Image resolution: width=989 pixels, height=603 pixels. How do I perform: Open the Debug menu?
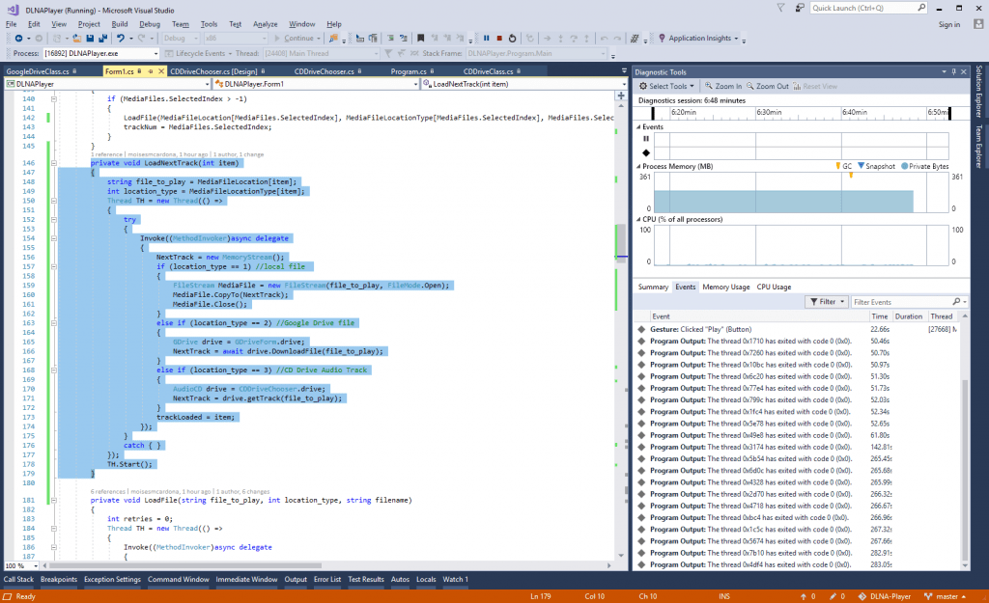click(150, 23)
